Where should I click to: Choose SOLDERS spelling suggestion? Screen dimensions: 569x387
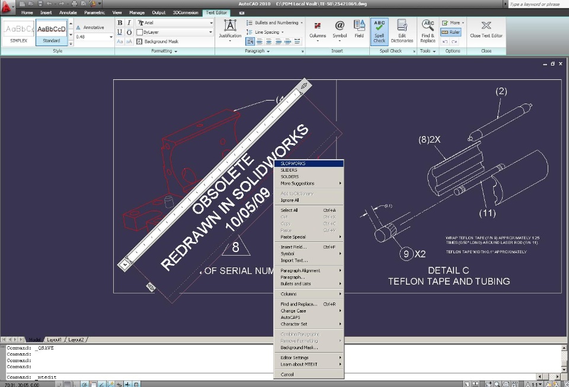click(308, 177)
